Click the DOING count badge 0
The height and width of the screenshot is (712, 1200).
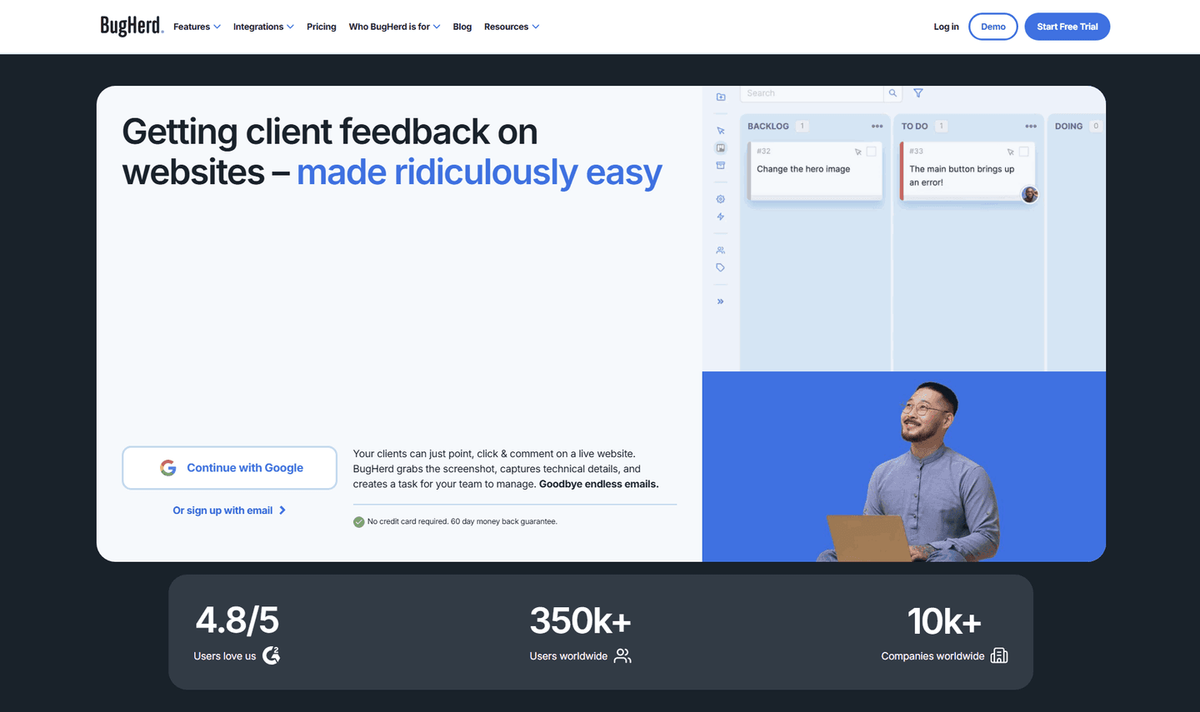[1096, 127]
